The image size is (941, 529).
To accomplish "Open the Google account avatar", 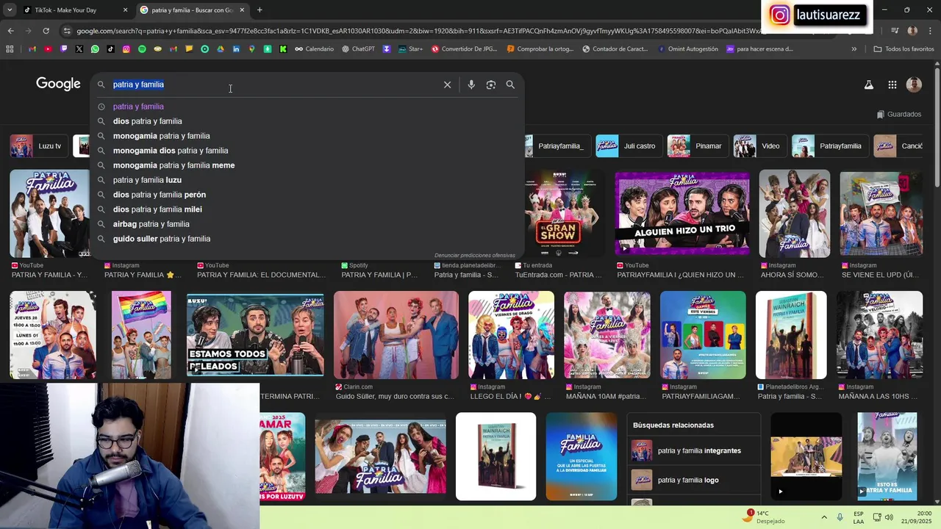I will tap(914, 84).
